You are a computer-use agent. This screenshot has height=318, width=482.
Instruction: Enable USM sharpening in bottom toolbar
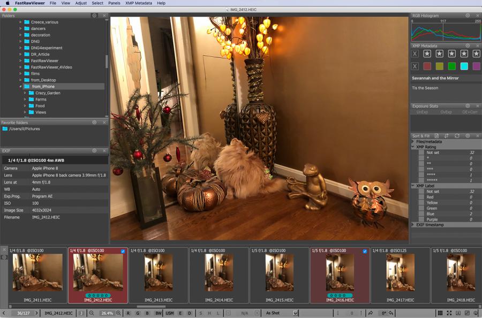(x=169, y=313)
